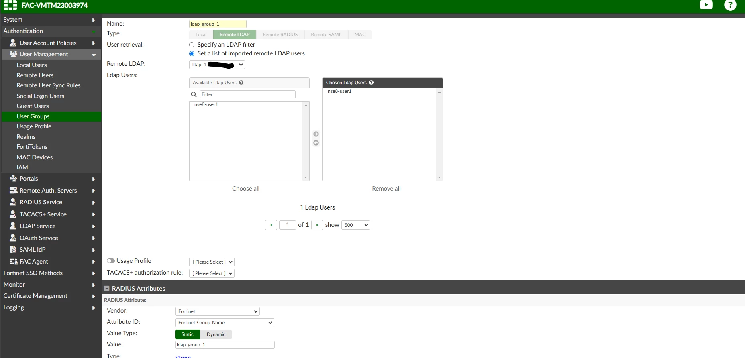The width and height of the screenshot is (745, 358).
Task: Click the OAuth Service icon
Action: pos(13,238)
